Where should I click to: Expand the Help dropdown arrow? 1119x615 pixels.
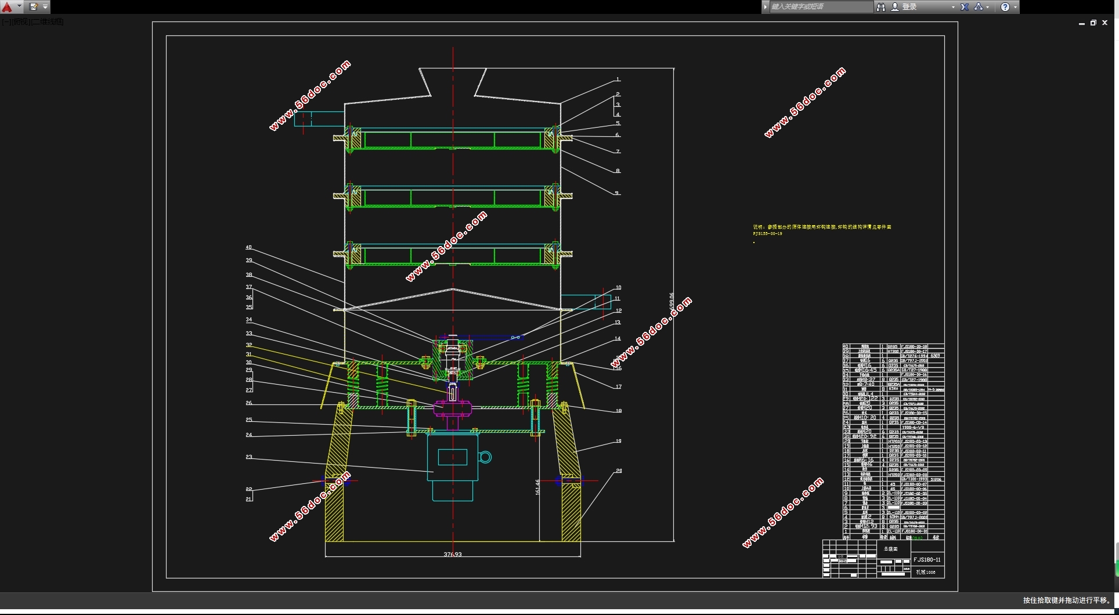[x=1015, y=7]
